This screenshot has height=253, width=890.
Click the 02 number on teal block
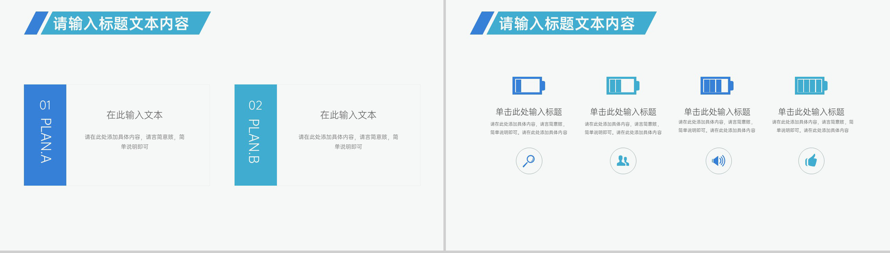point(256,105)
